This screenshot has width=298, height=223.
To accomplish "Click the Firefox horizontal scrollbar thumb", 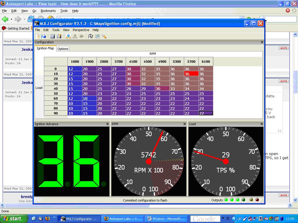I will coord(77,205).
